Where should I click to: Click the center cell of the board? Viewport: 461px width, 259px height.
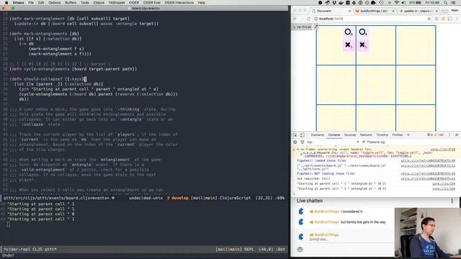[x=376, y=85]
